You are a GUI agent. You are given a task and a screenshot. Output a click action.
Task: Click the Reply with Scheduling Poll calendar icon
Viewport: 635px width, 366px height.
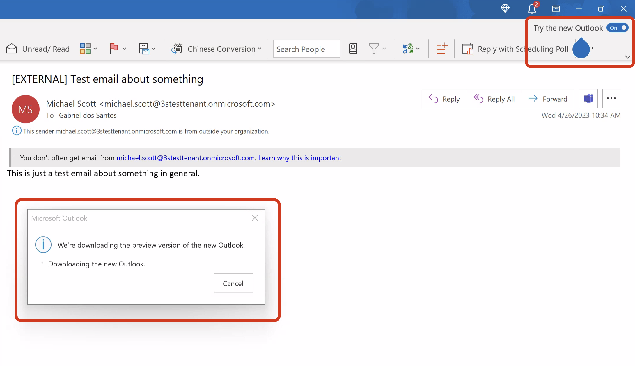(x=467, y=49)
